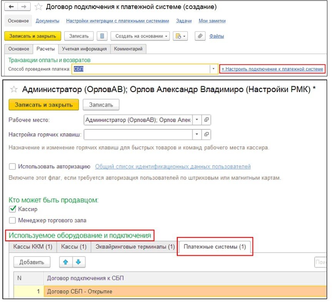The width and height of the screenshot is (332, 302).
Task: Open the Основное navigation section
Action: (18, 21)
